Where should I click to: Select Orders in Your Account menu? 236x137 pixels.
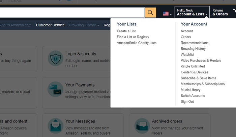point(186,37)
